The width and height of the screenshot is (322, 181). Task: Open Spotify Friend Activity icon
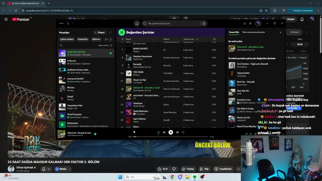pyautogui.click(x=250, y=23)
